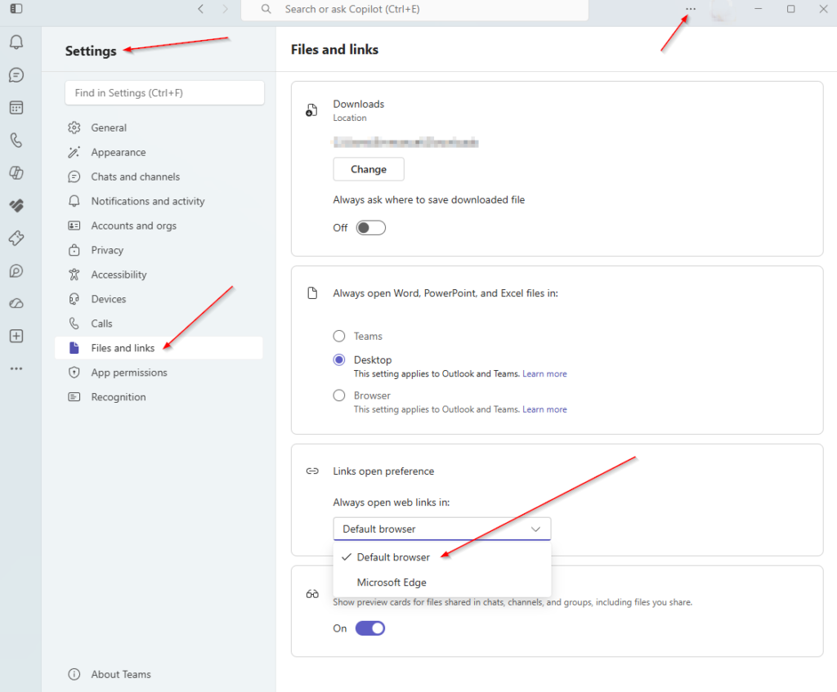Click the About Teams info icon

[x=74, y=674]
